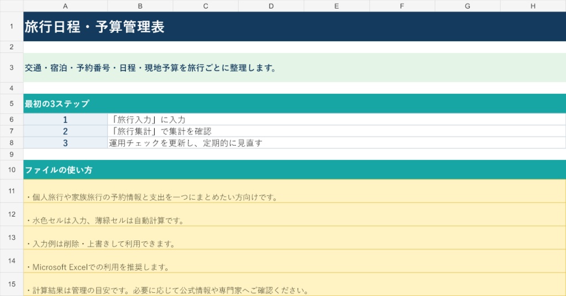Select row 10 header
566x296 pixels.
12,170
